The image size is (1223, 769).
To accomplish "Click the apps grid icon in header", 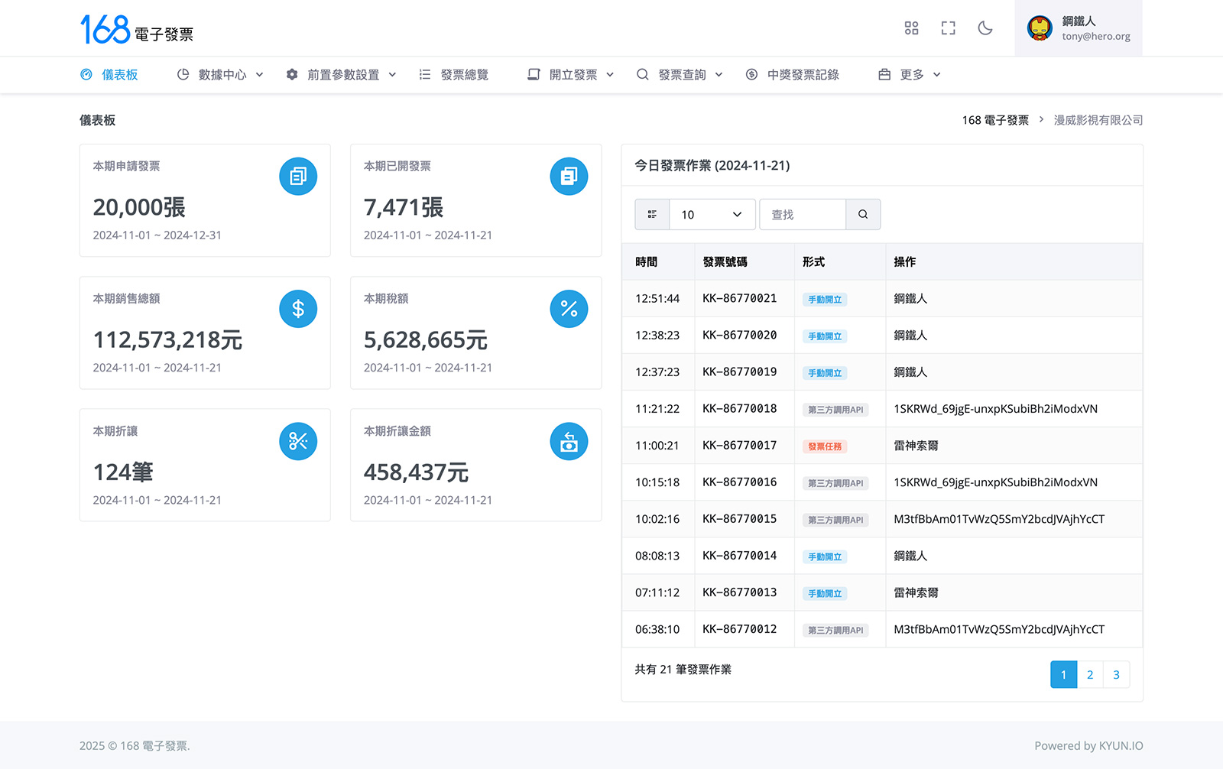I will click(911, 28).
